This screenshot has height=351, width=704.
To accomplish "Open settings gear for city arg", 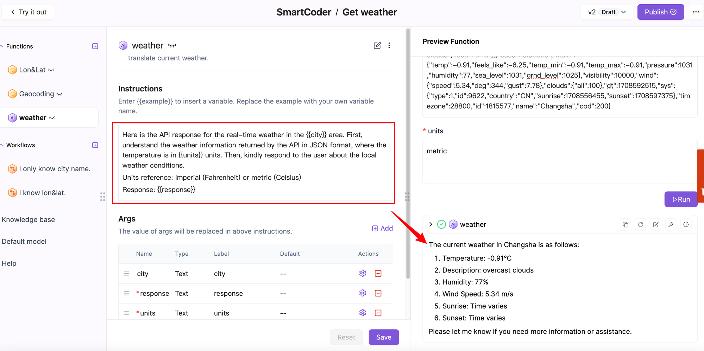I will click(x=363, y=273).
